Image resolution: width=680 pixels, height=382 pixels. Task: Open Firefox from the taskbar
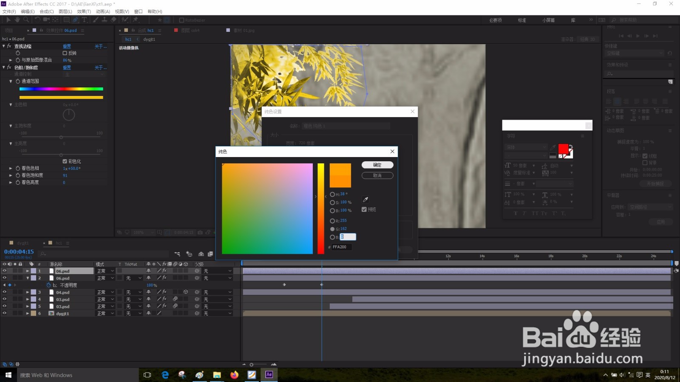tap(234, 375)
